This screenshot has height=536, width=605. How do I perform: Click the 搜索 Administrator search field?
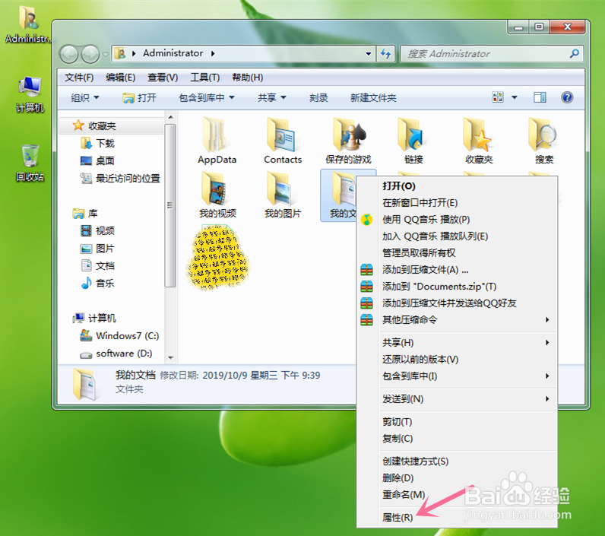pyautogui.click(x=492, y=54)
